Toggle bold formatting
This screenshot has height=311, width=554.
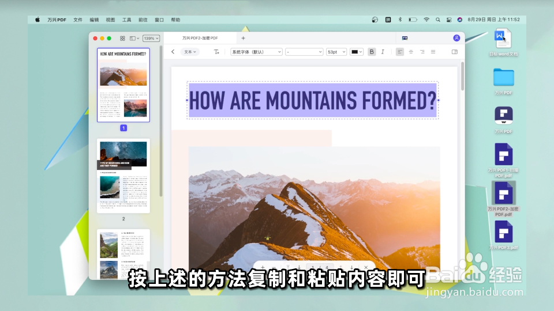[372, 52]
